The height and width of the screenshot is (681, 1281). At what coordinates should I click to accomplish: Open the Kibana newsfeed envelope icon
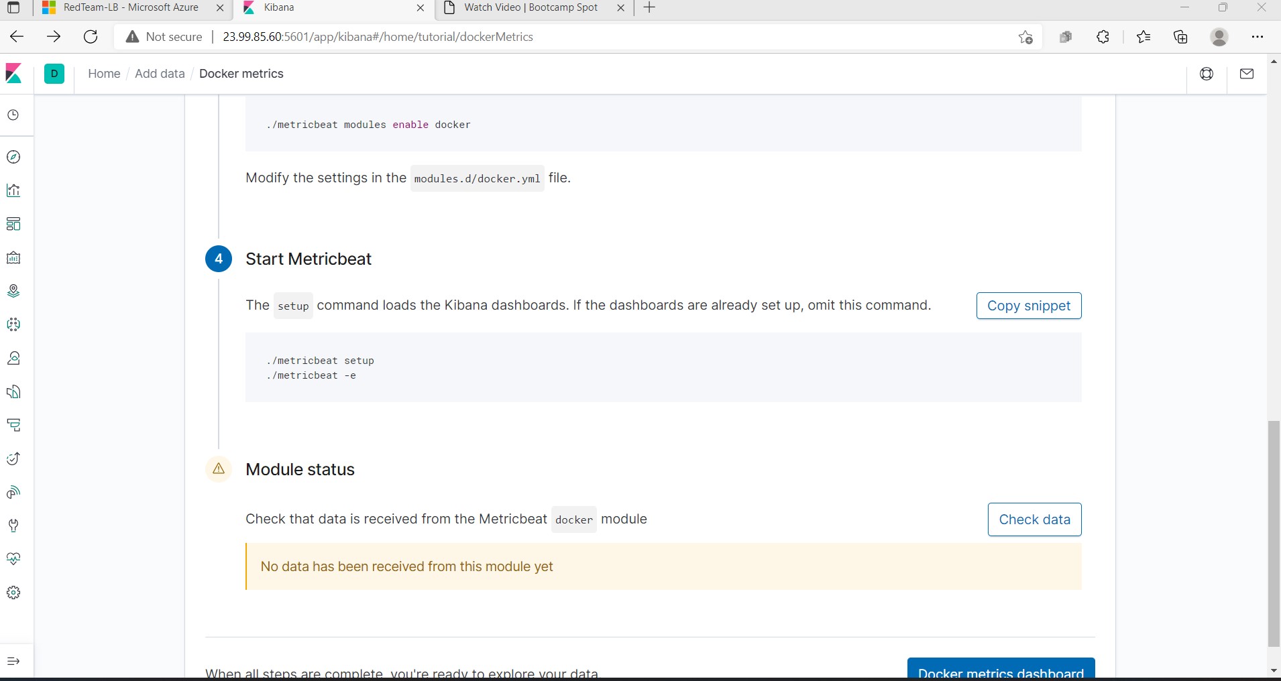(x=1247, y=74)
